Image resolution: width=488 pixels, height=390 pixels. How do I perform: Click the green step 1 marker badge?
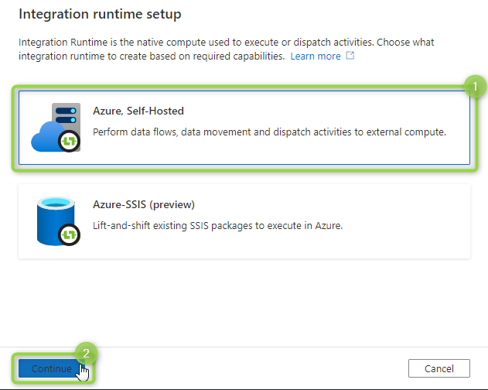(x=475, y=87)
